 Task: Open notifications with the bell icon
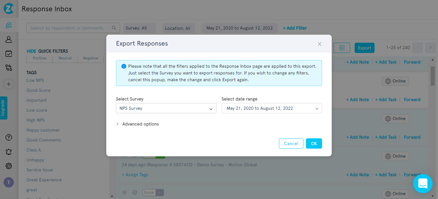(9, 151)
